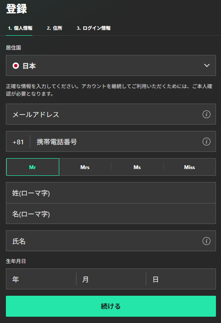Select the Mr title option
The width and height of the screenshot is (221, 323).
[33, 167]
